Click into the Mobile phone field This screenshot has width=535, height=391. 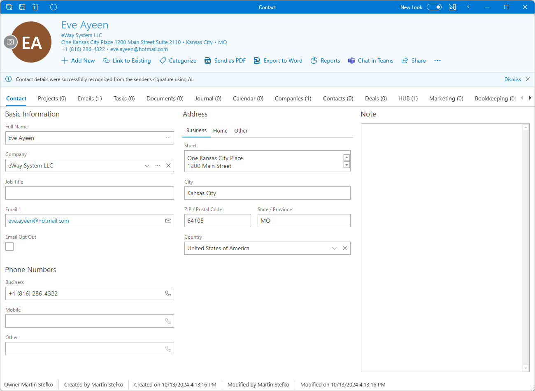pyautogui.click(x=90, y=321)
